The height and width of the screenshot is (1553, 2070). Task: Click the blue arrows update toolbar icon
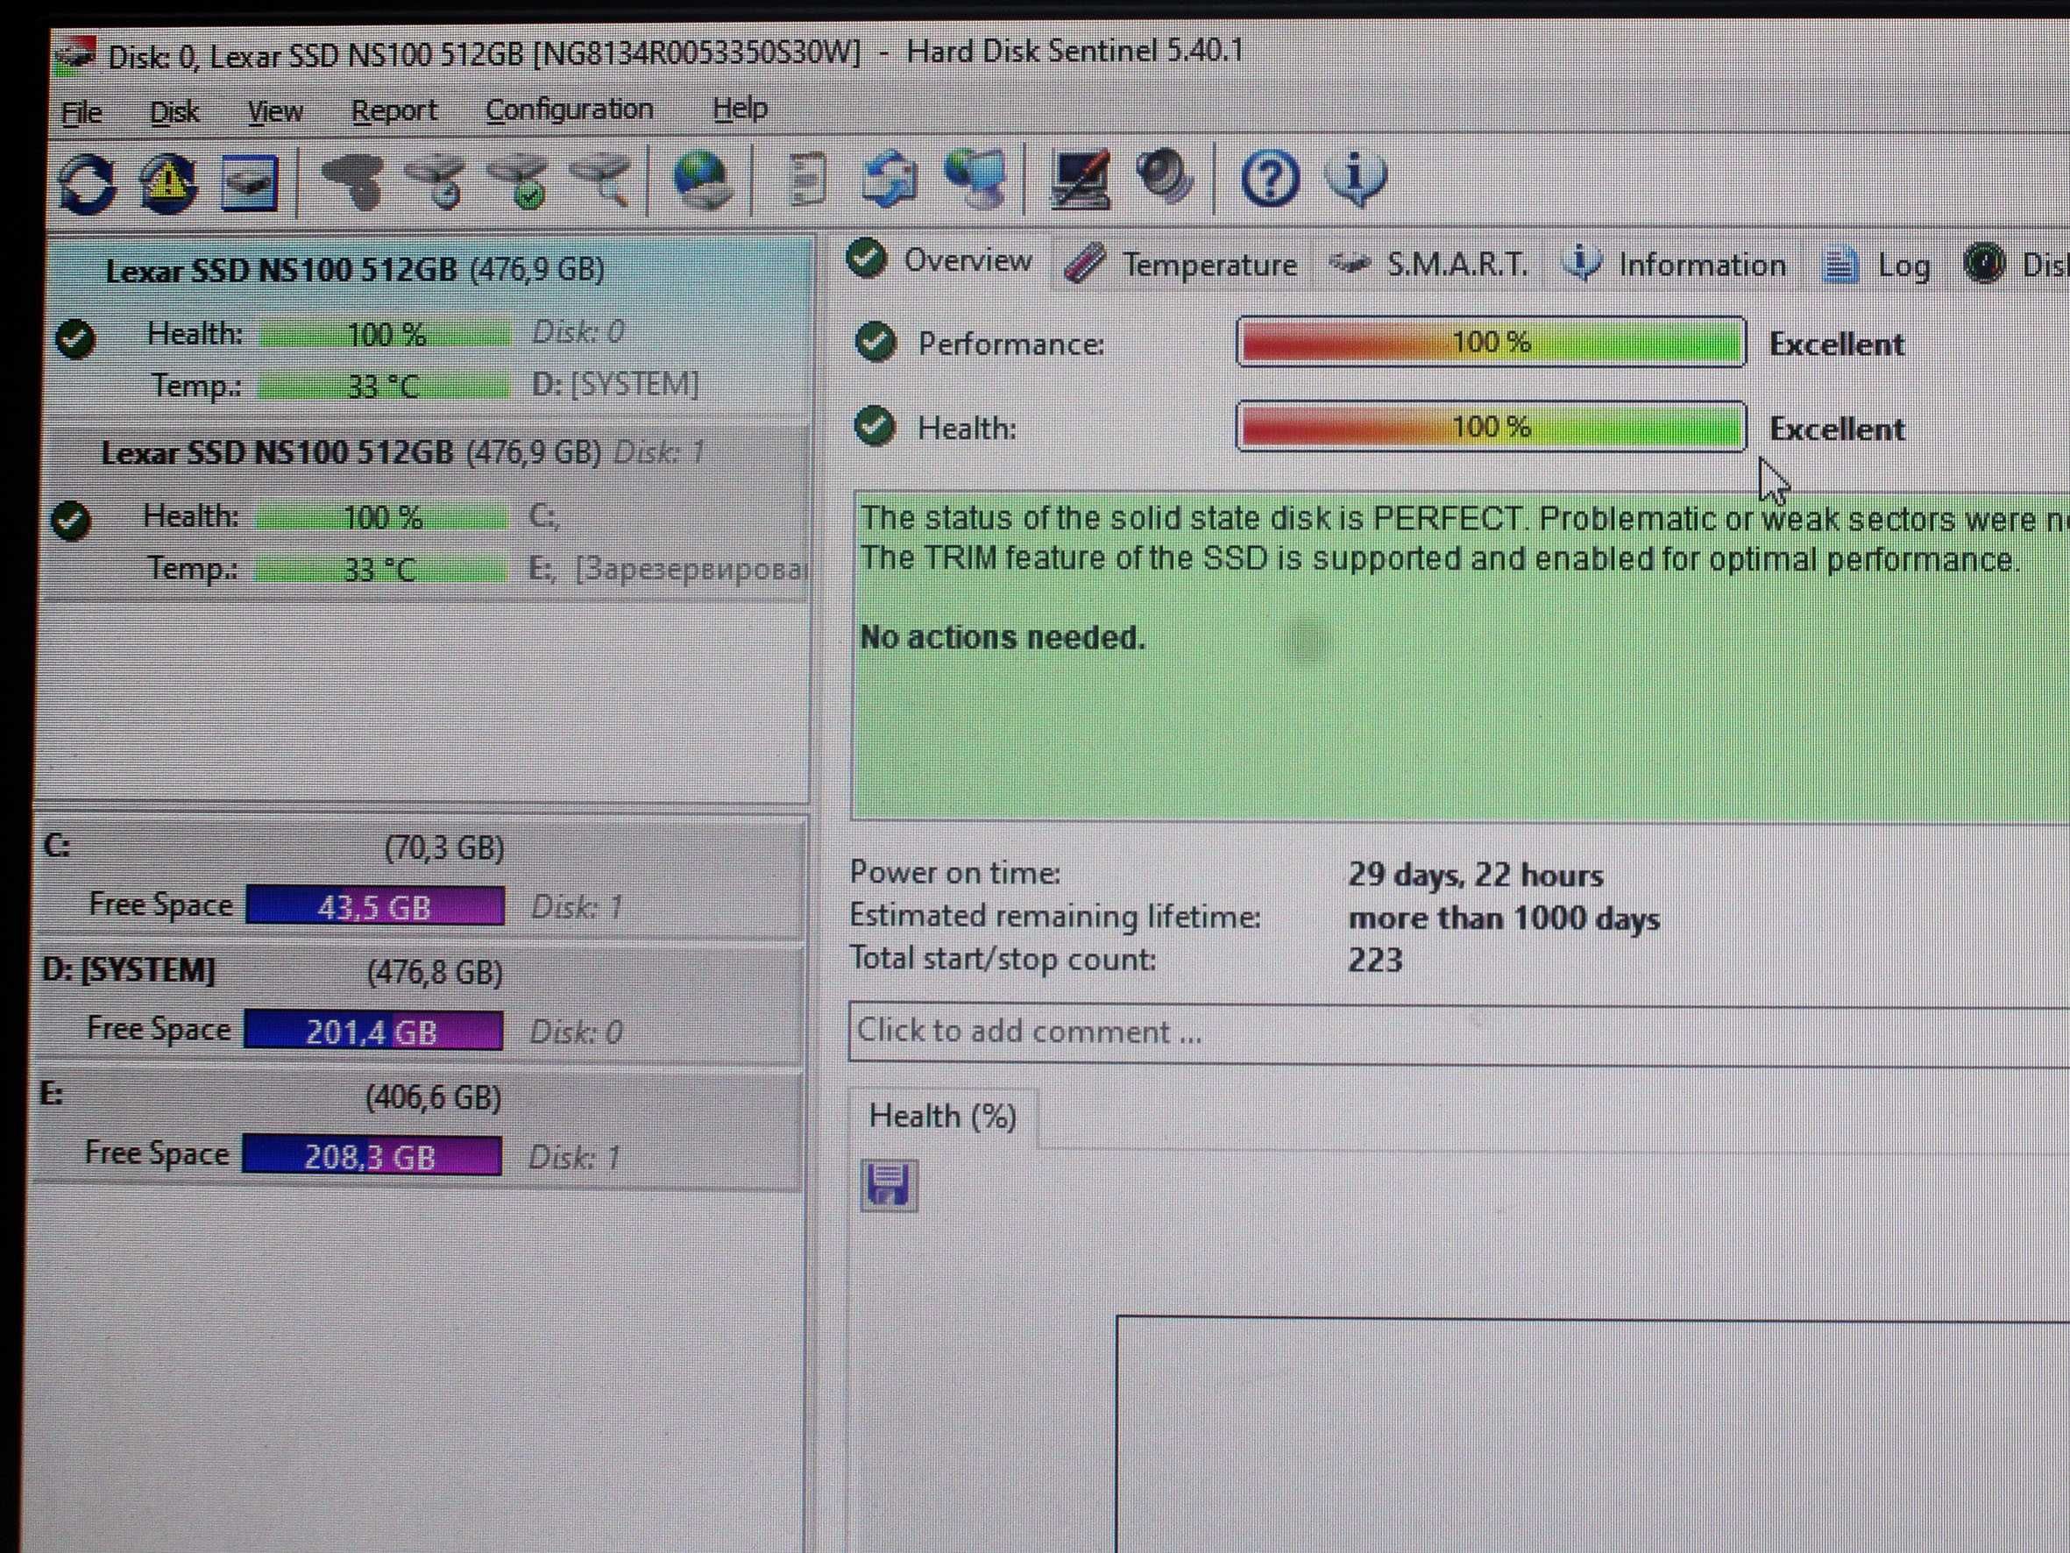(888, 178)
